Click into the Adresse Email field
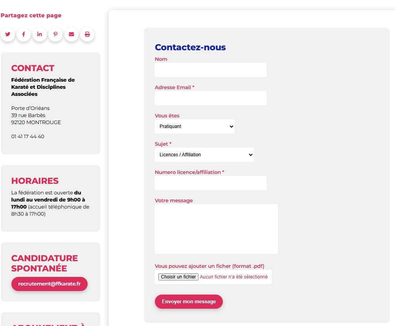The height and width of the screenshot is (326, 395). (211, 98)
